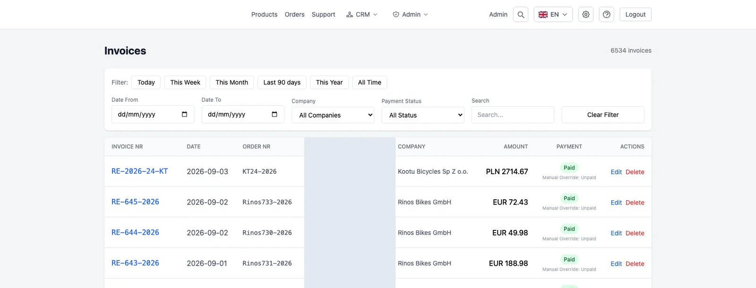Click the Clear Filter button
The width and height of the screenshot is (756, 288).
(x=603, y=115)
